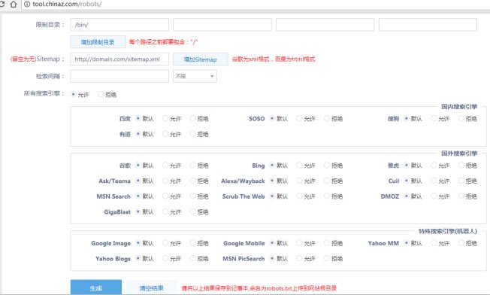Open the 不限 crawl interval dropdown
This screenshot has height=295, width=490.
195,76
